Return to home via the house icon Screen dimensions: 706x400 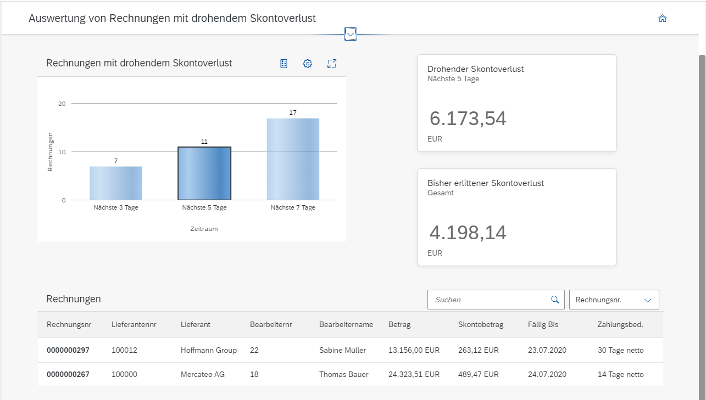coord(662,18)
